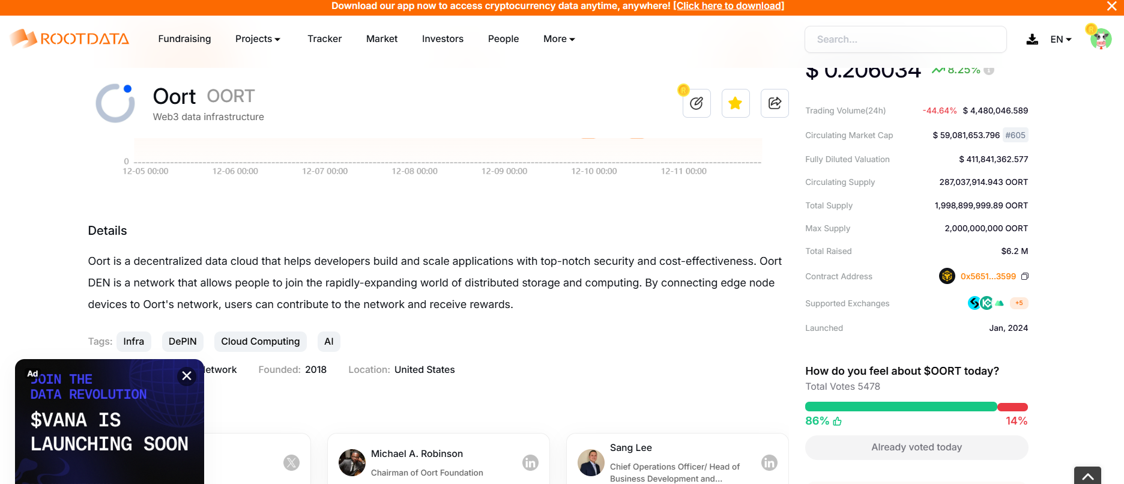Click the third supported exchange logo
Viewport: 1124px width, 484px height.
pos(1000,303)
